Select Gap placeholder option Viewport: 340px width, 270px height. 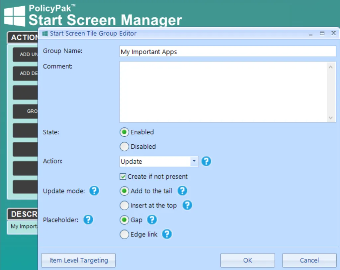[x=124, y=220]
